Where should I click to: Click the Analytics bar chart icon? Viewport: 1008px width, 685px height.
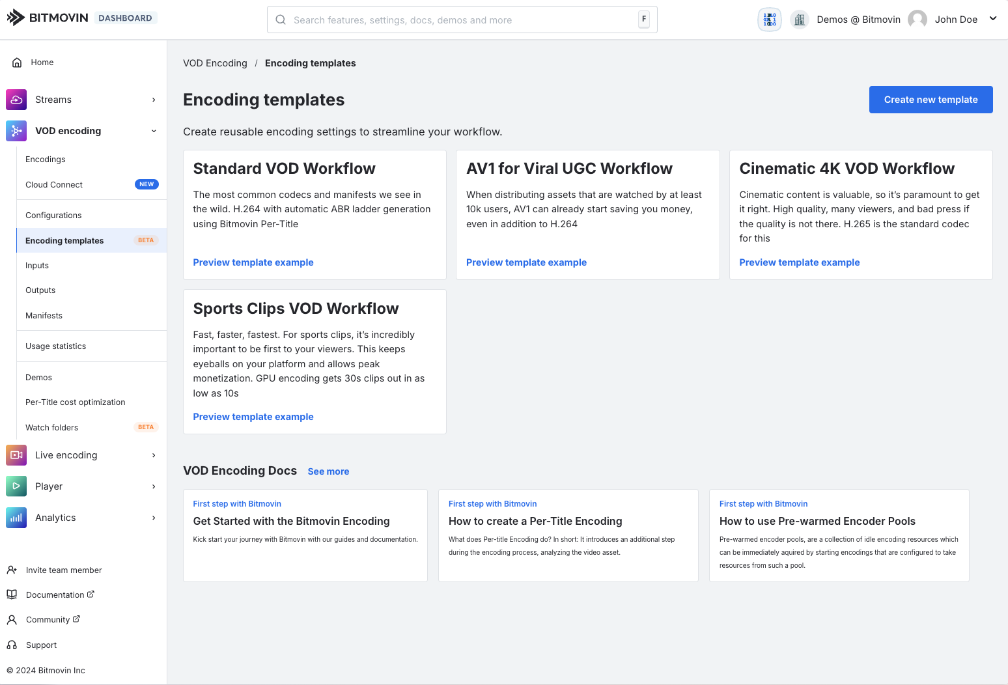click(16, 518)
